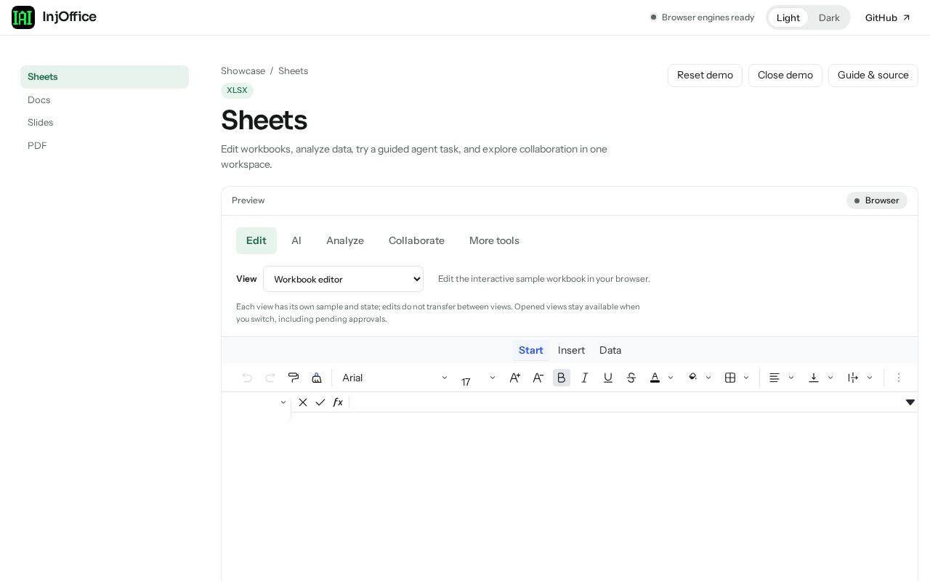Switch to the Analyze tab
This screenshot has height=581, width=930.
pos(345,240)
